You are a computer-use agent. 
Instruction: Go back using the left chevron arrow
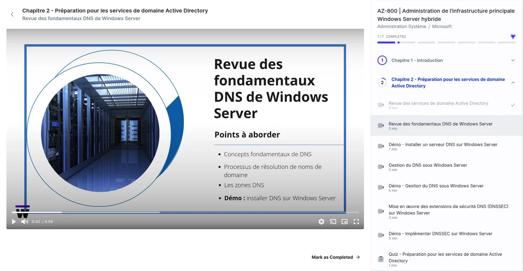coord(12,14)
